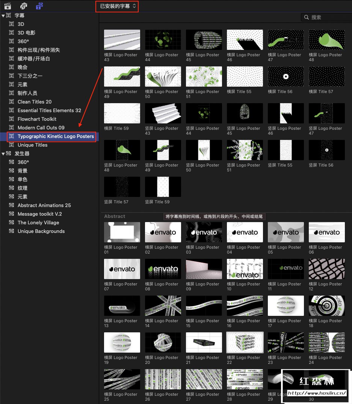
Task: Select 横屏 Title 55 thumbnail
Action: click(x=245, y=77)
